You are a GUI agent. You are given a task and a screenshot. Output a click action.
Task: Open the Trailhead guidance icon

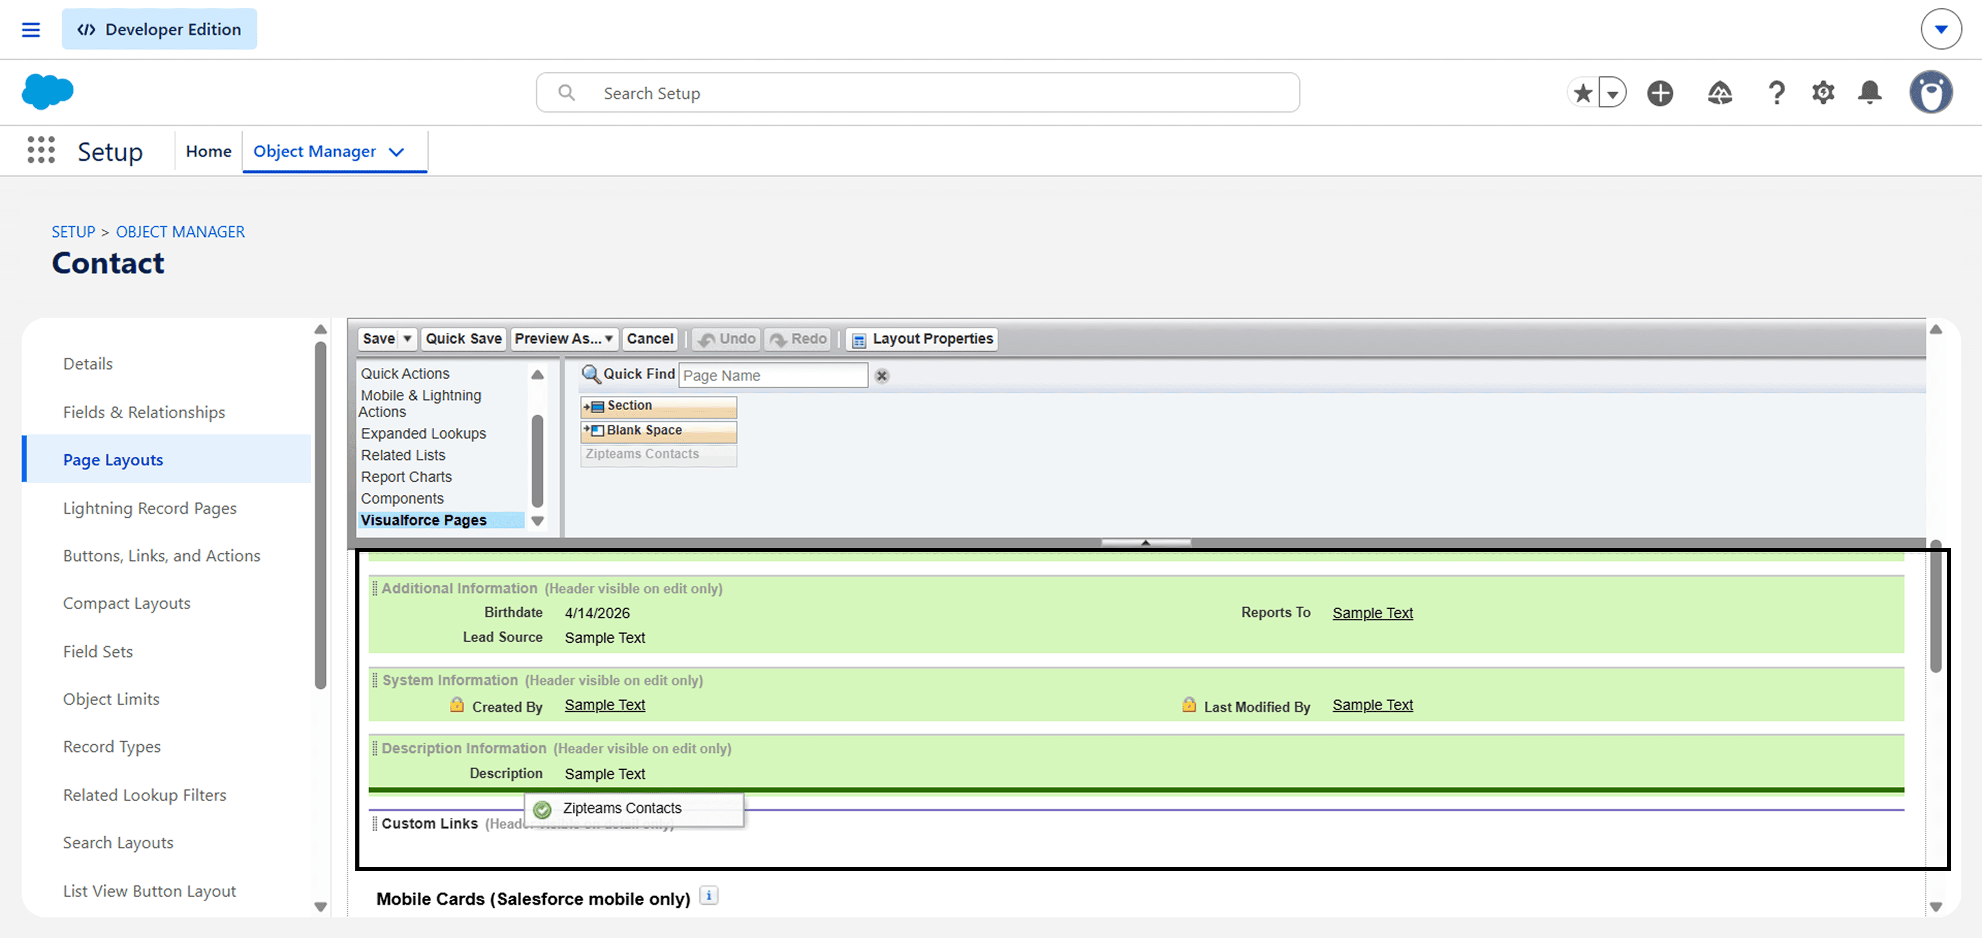coord(1720,93)
